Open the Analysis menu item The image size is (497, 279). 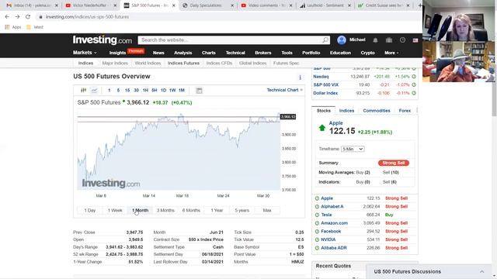[183, 53]
